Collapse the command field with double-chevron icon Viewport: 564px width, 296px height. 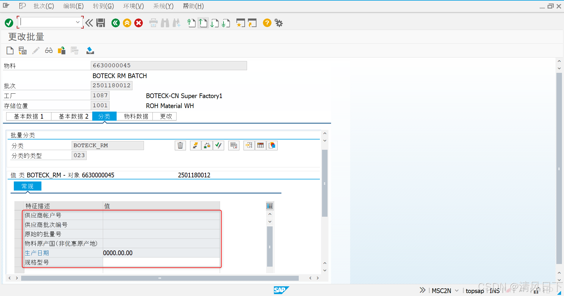coord(89,23)
